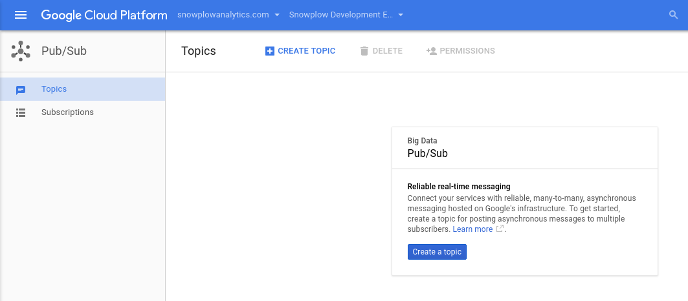Click the plus icon beside Create Topic

pos(269,51)
